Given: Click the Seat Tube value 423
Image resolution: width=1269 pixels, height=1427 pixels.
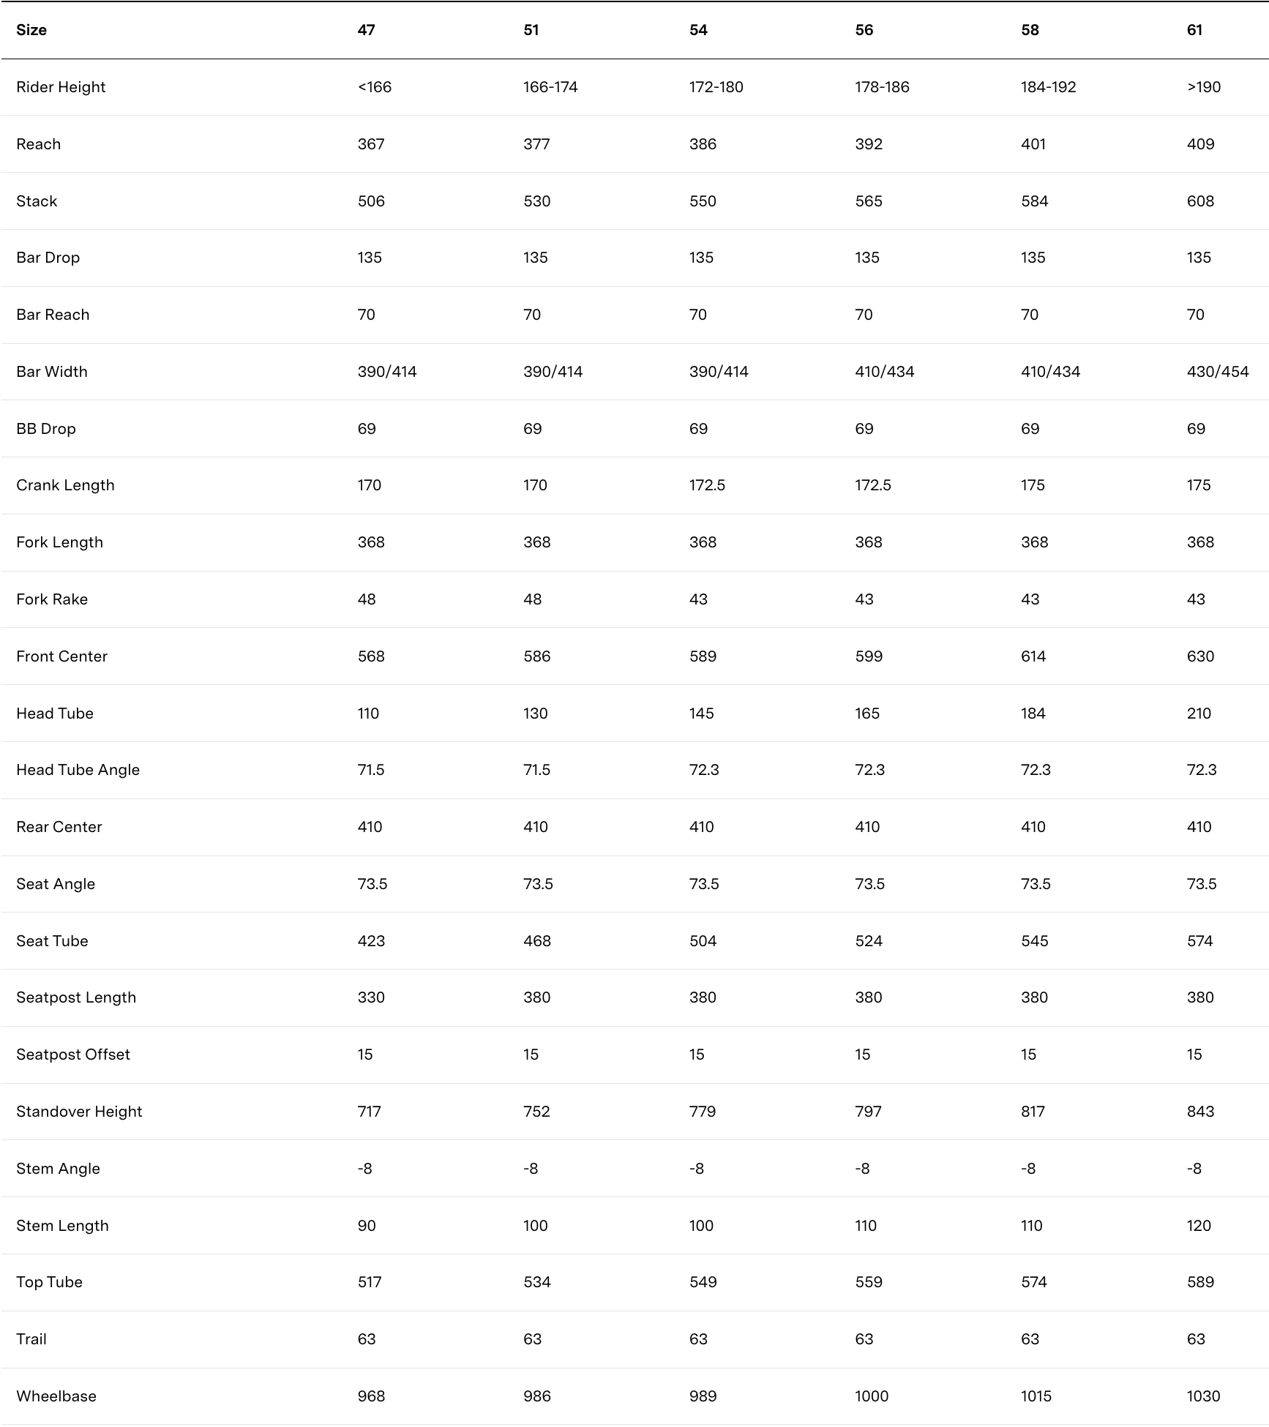Looking at the screenshot, I should [371, 941].
